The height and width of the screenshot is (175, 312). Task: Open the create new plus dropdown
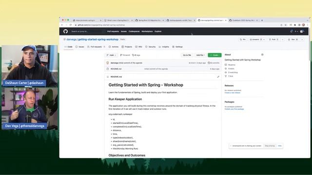pos(296,31)
